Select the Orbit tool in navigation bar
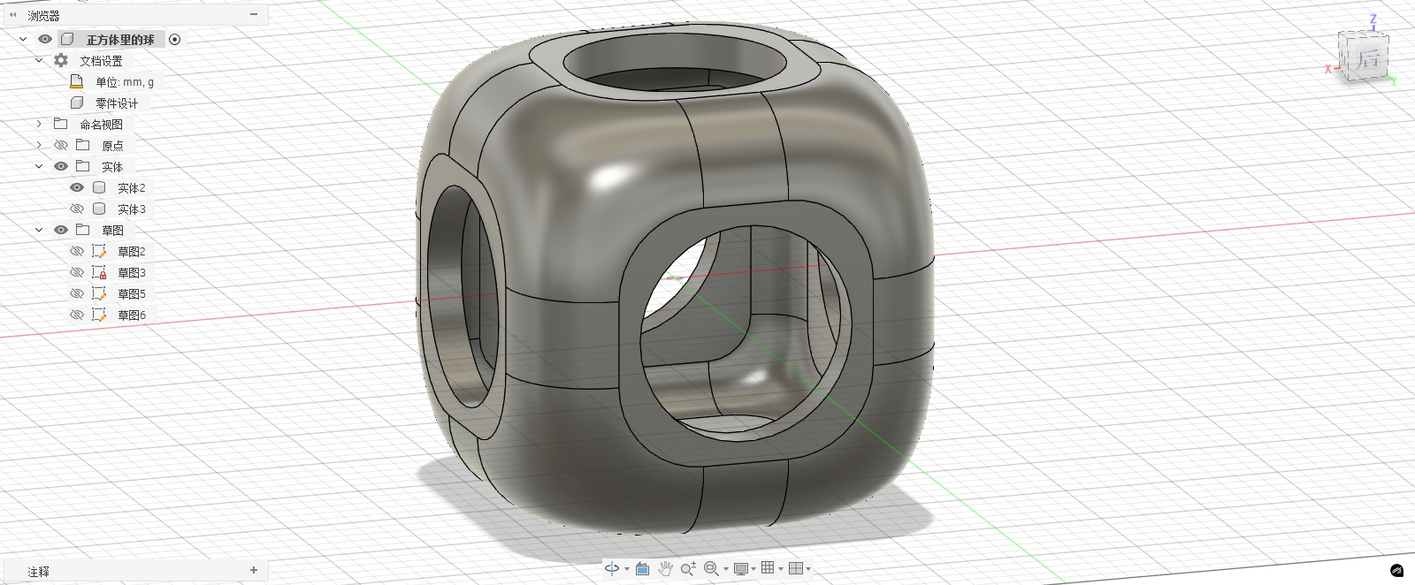1415x585 pixels. 612,568
